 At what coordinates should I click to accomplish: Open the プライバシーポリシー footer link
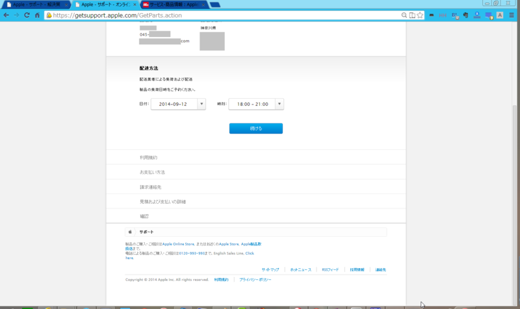[255, 280]
